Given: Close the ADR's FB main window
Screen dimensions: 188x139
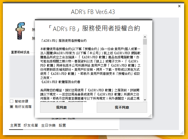Looking at the screenshot, I should click(x=179, y=6).
